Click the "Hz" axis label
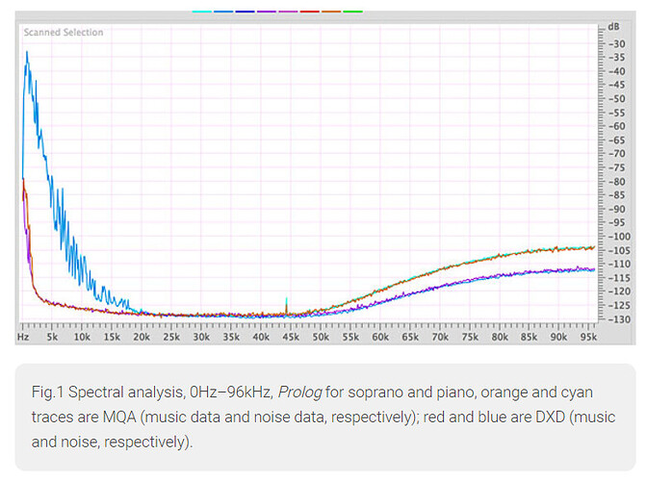The width and height of the screenshot is (646, 481). pos(23,338)
